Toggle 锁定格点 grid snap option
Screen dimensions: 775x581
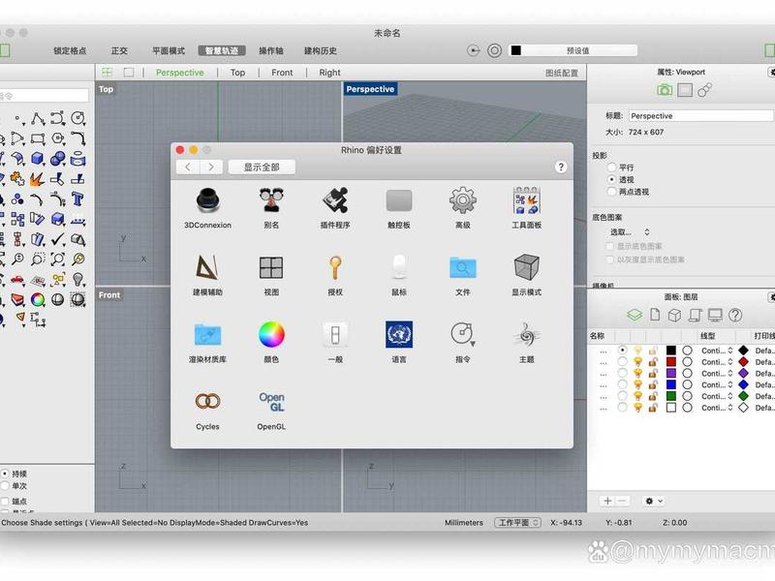(x=70, y=50)
